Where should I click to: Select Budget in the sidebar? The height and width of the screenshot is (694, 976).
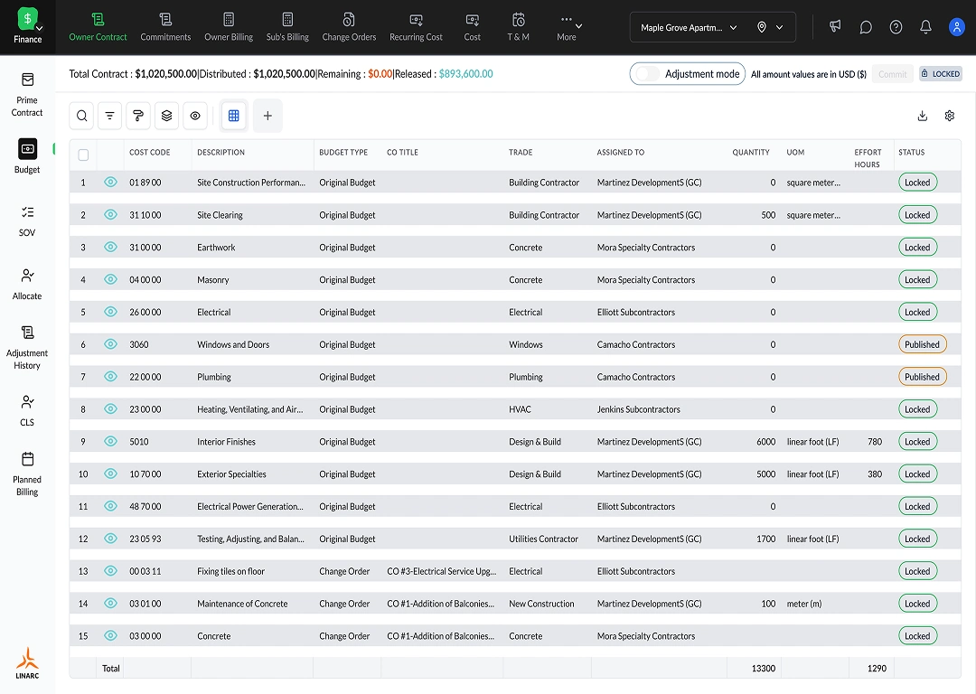coord(27,156)
